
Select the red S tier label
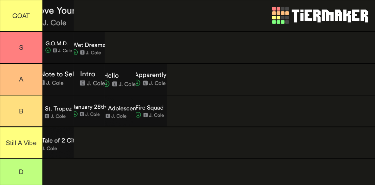(x=21, y=47)
